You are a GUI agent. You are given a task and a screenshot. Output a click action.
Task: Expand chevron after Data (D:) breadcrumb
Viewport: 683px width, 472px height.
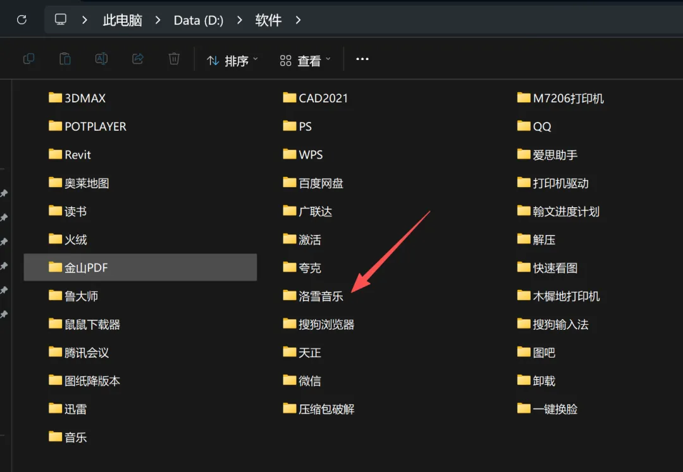(239, 20)
